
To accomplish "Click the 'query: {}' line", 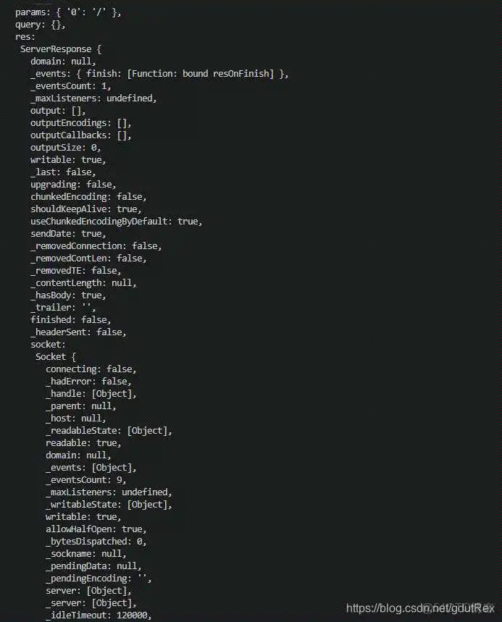I will click(x=40, y=25).
